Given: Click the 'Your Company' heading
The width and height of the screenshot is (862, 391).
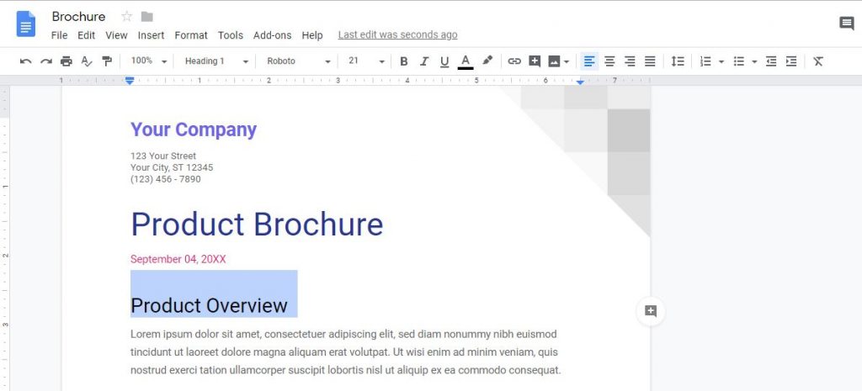Looking at the screenshot, I should click(x=194, y=129).
